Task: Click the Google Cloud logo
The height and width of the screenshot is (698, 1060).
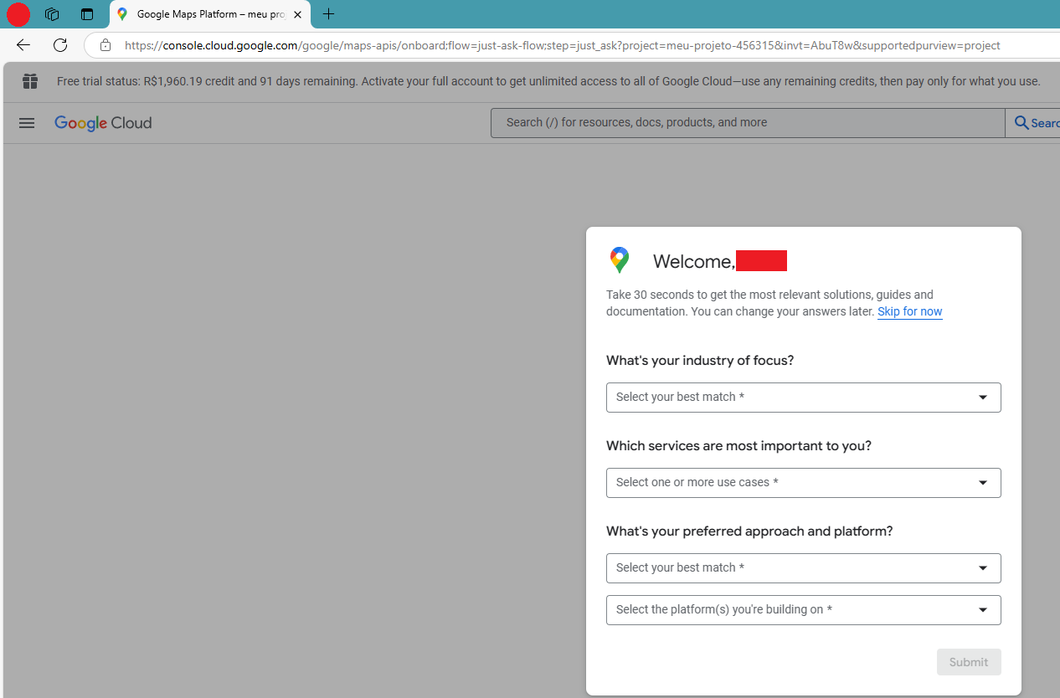Action: click(102, 122)
